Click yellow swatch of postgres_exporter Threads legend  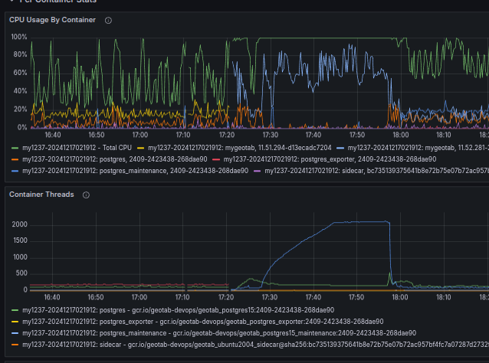tap(15, 322)
